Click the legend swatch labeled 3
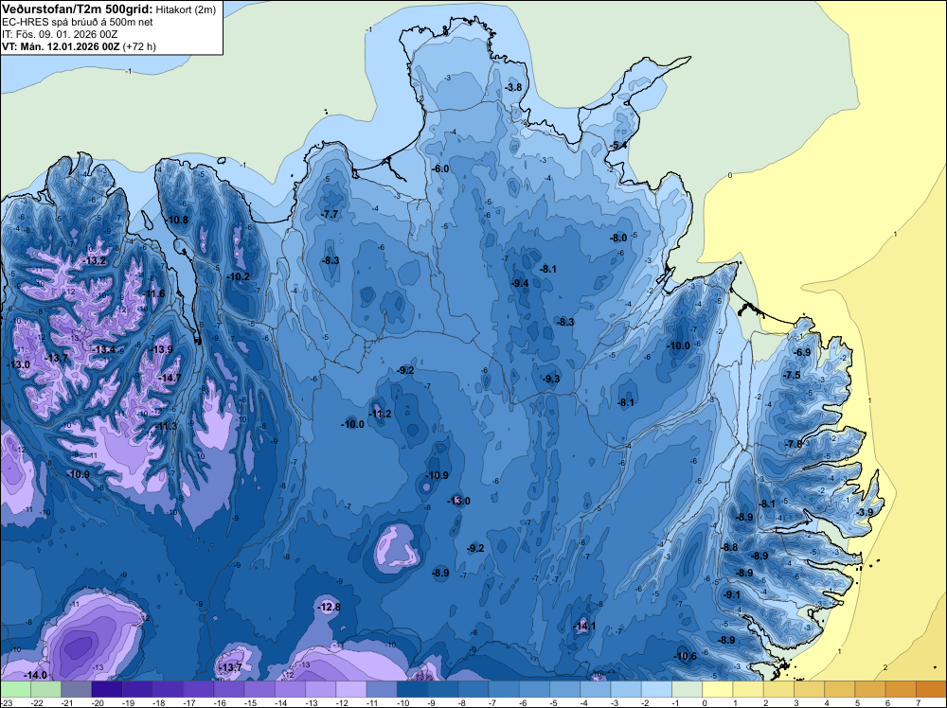Viewport: 947px width, 708px height. click(x=810, y=689)
